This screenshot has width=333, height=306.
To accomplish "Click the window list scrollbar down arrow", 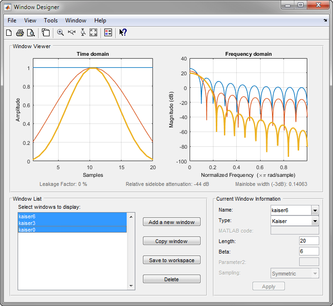I will pyautogui.click(x=131, y=286).
